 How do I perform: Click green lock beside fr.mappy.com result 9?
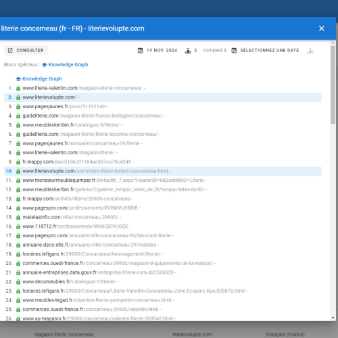[18, 162]
